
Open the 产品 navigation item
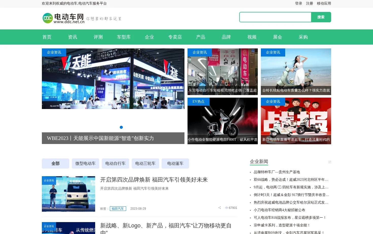pyautogui.click(x=201, y=37)
